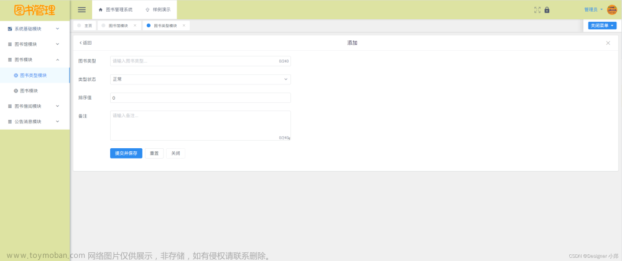Viewport: 622px width, 261px height.
Task: Open the 样例演示 top menu item
Action: (x=158, y=9)
